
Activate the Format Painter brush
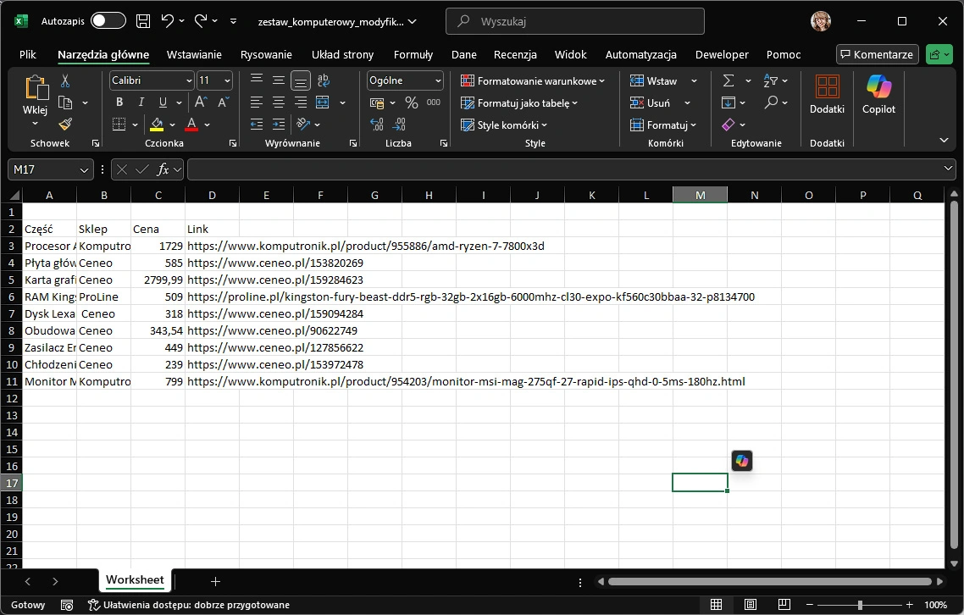point(65,125)
